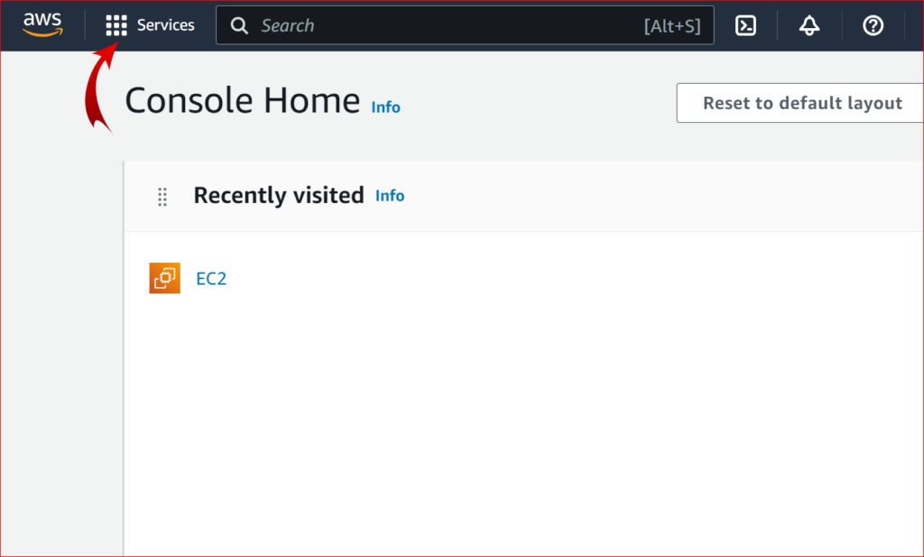Click the AWS logo
Image resolution: width=924 pixels, height=557 pixels.
click(42, 24)
